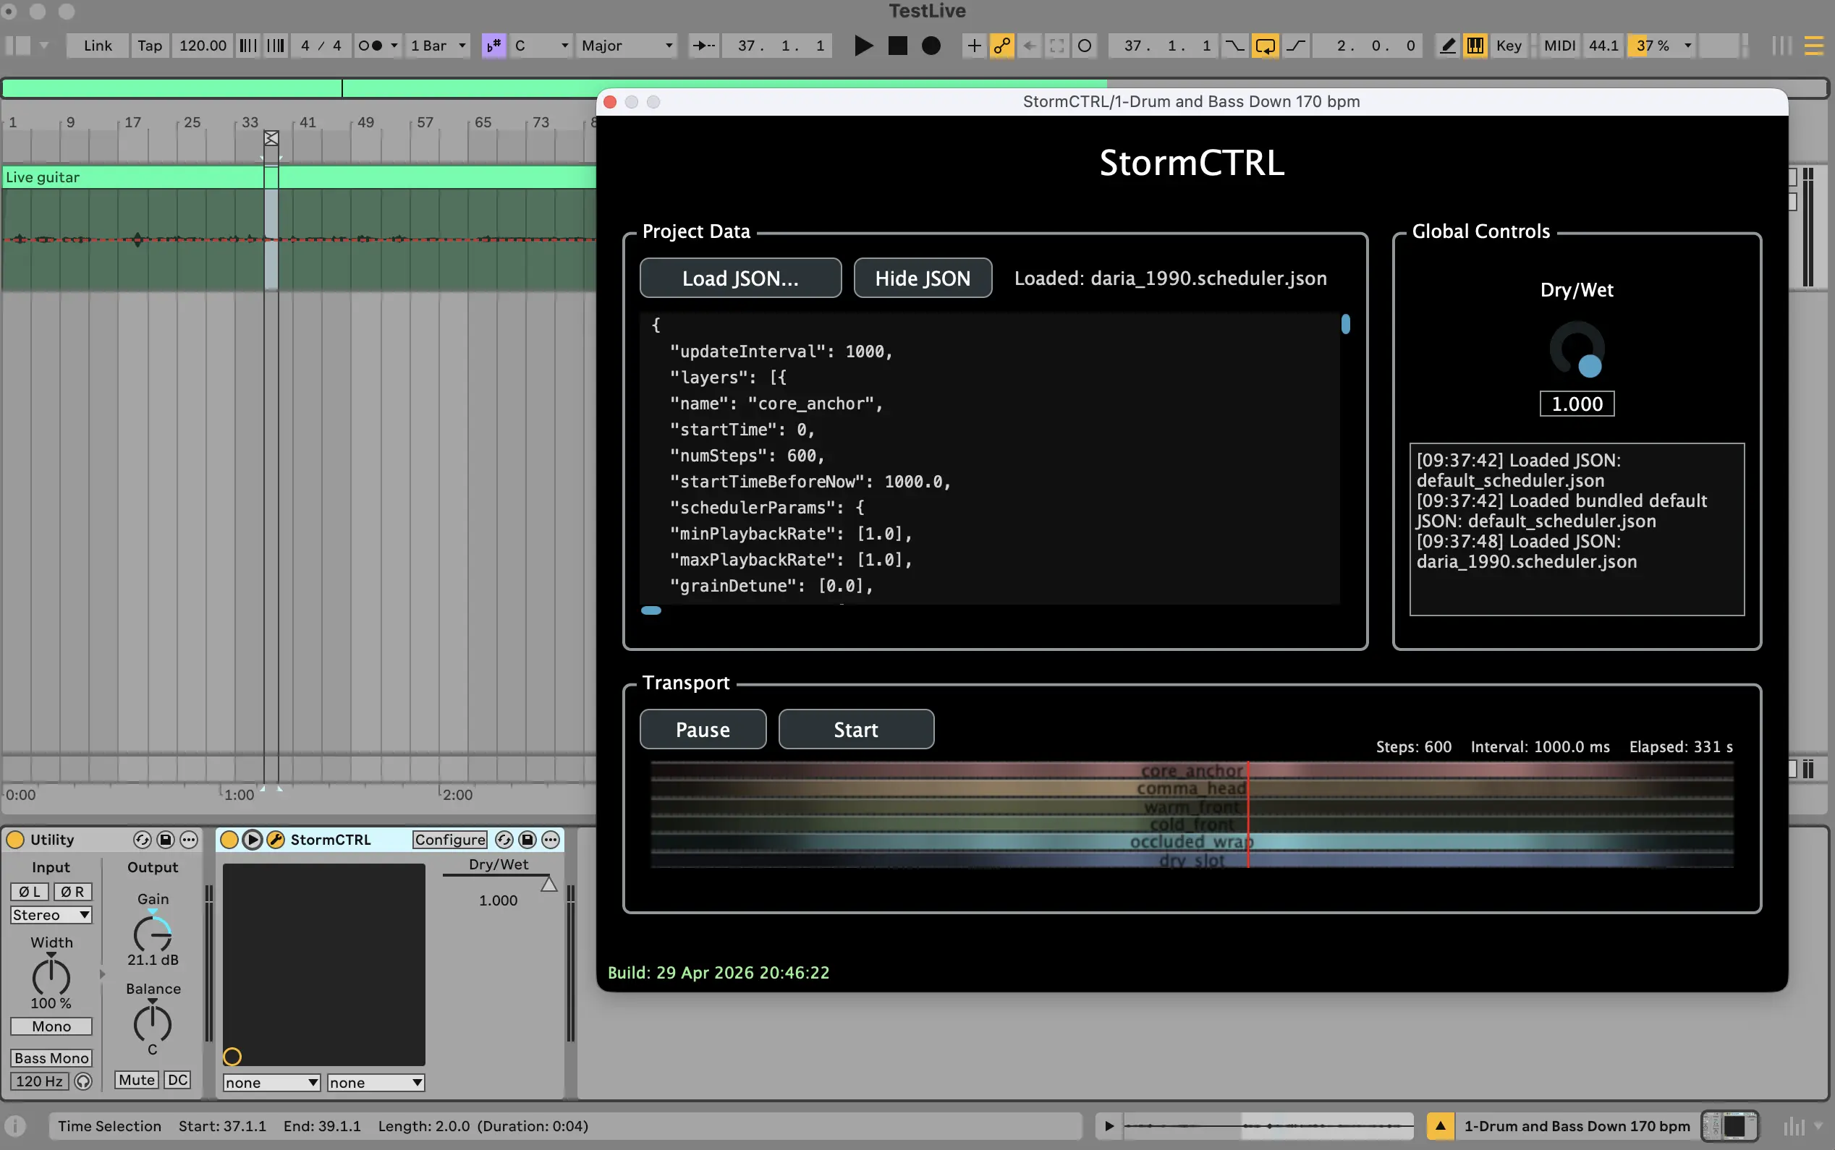
Task: Click the tempo field 120.00
Action: pyautogui.click(x=203, y=46)
